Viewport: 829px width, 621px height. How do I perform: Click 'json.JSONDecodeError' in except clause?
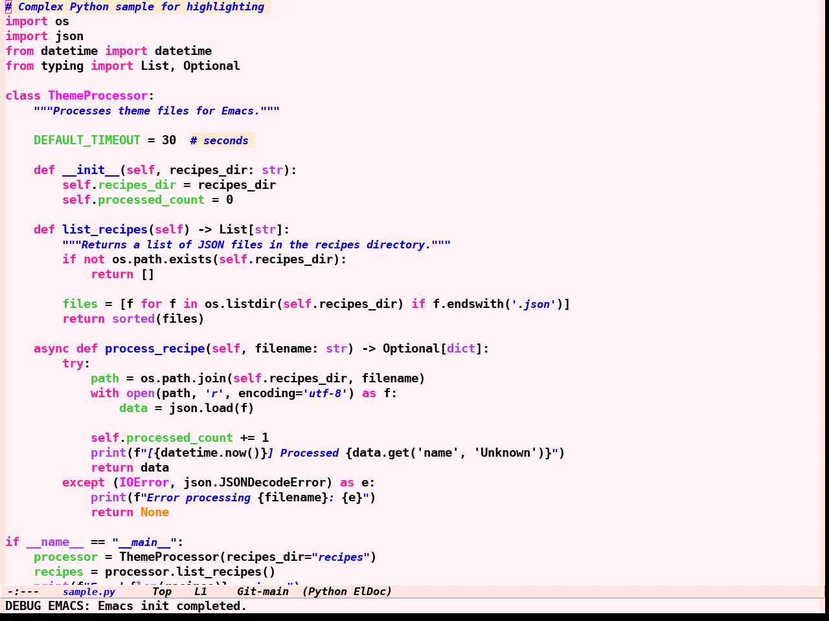[255, 483]
